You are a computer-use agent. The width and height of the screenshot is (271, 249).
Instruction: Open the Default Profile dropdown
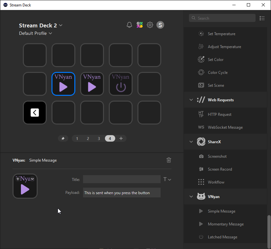pos(35,33)
